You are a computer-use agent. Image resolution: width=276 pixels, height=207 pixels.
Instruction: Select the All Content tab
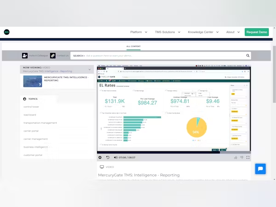point(133,46)
